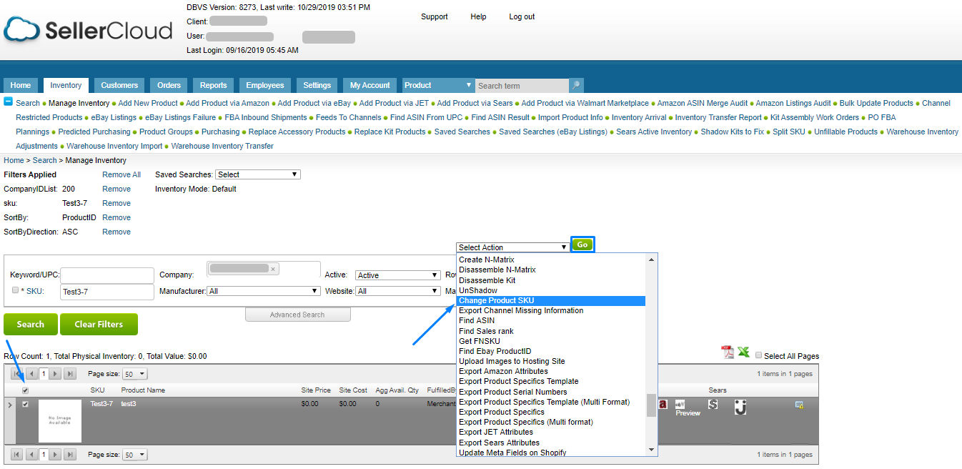Select Create N-Matrix in the action list
Screen dimensions: 962x469
551,260
